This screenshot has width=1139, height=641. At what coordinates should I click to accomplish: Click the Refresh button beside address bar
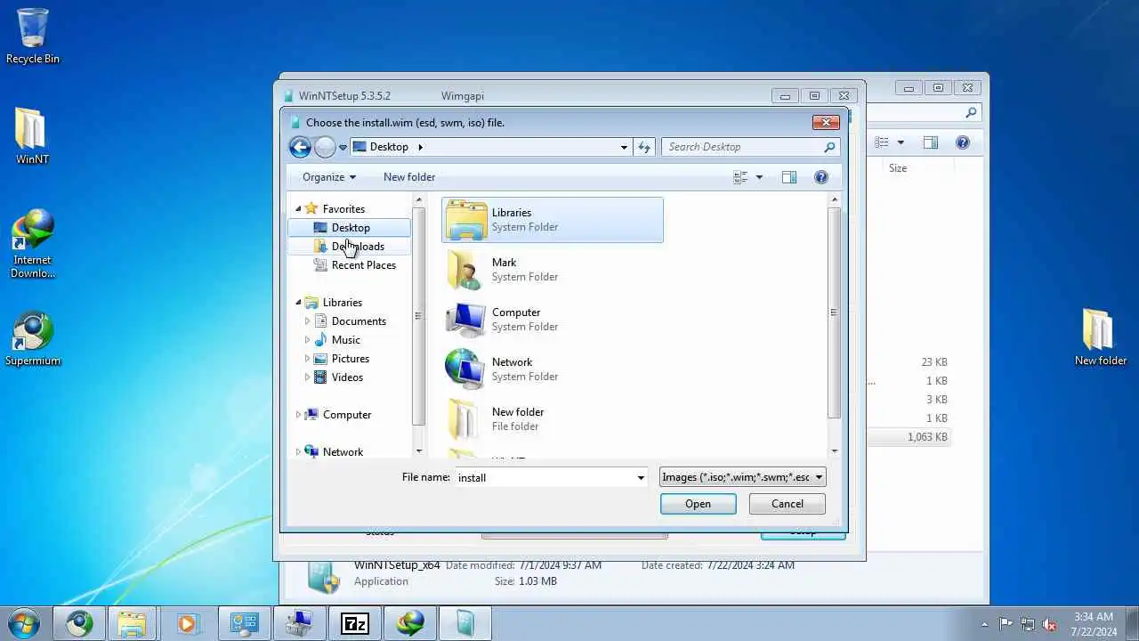[x=644, y=147]
